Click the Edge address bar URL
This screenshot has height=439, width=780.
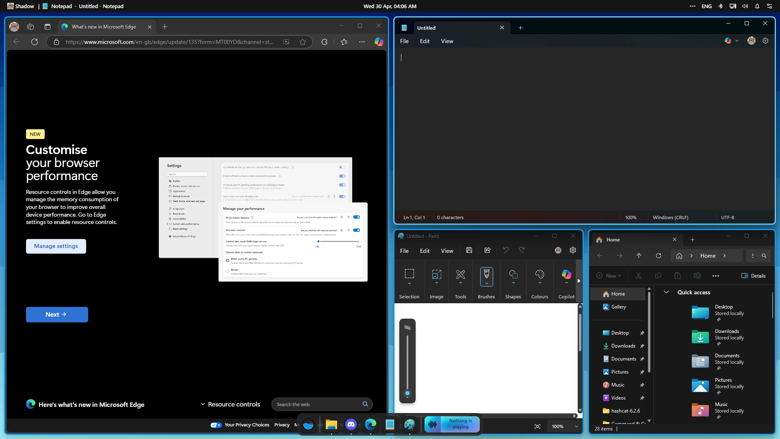[x=169, y=42]
